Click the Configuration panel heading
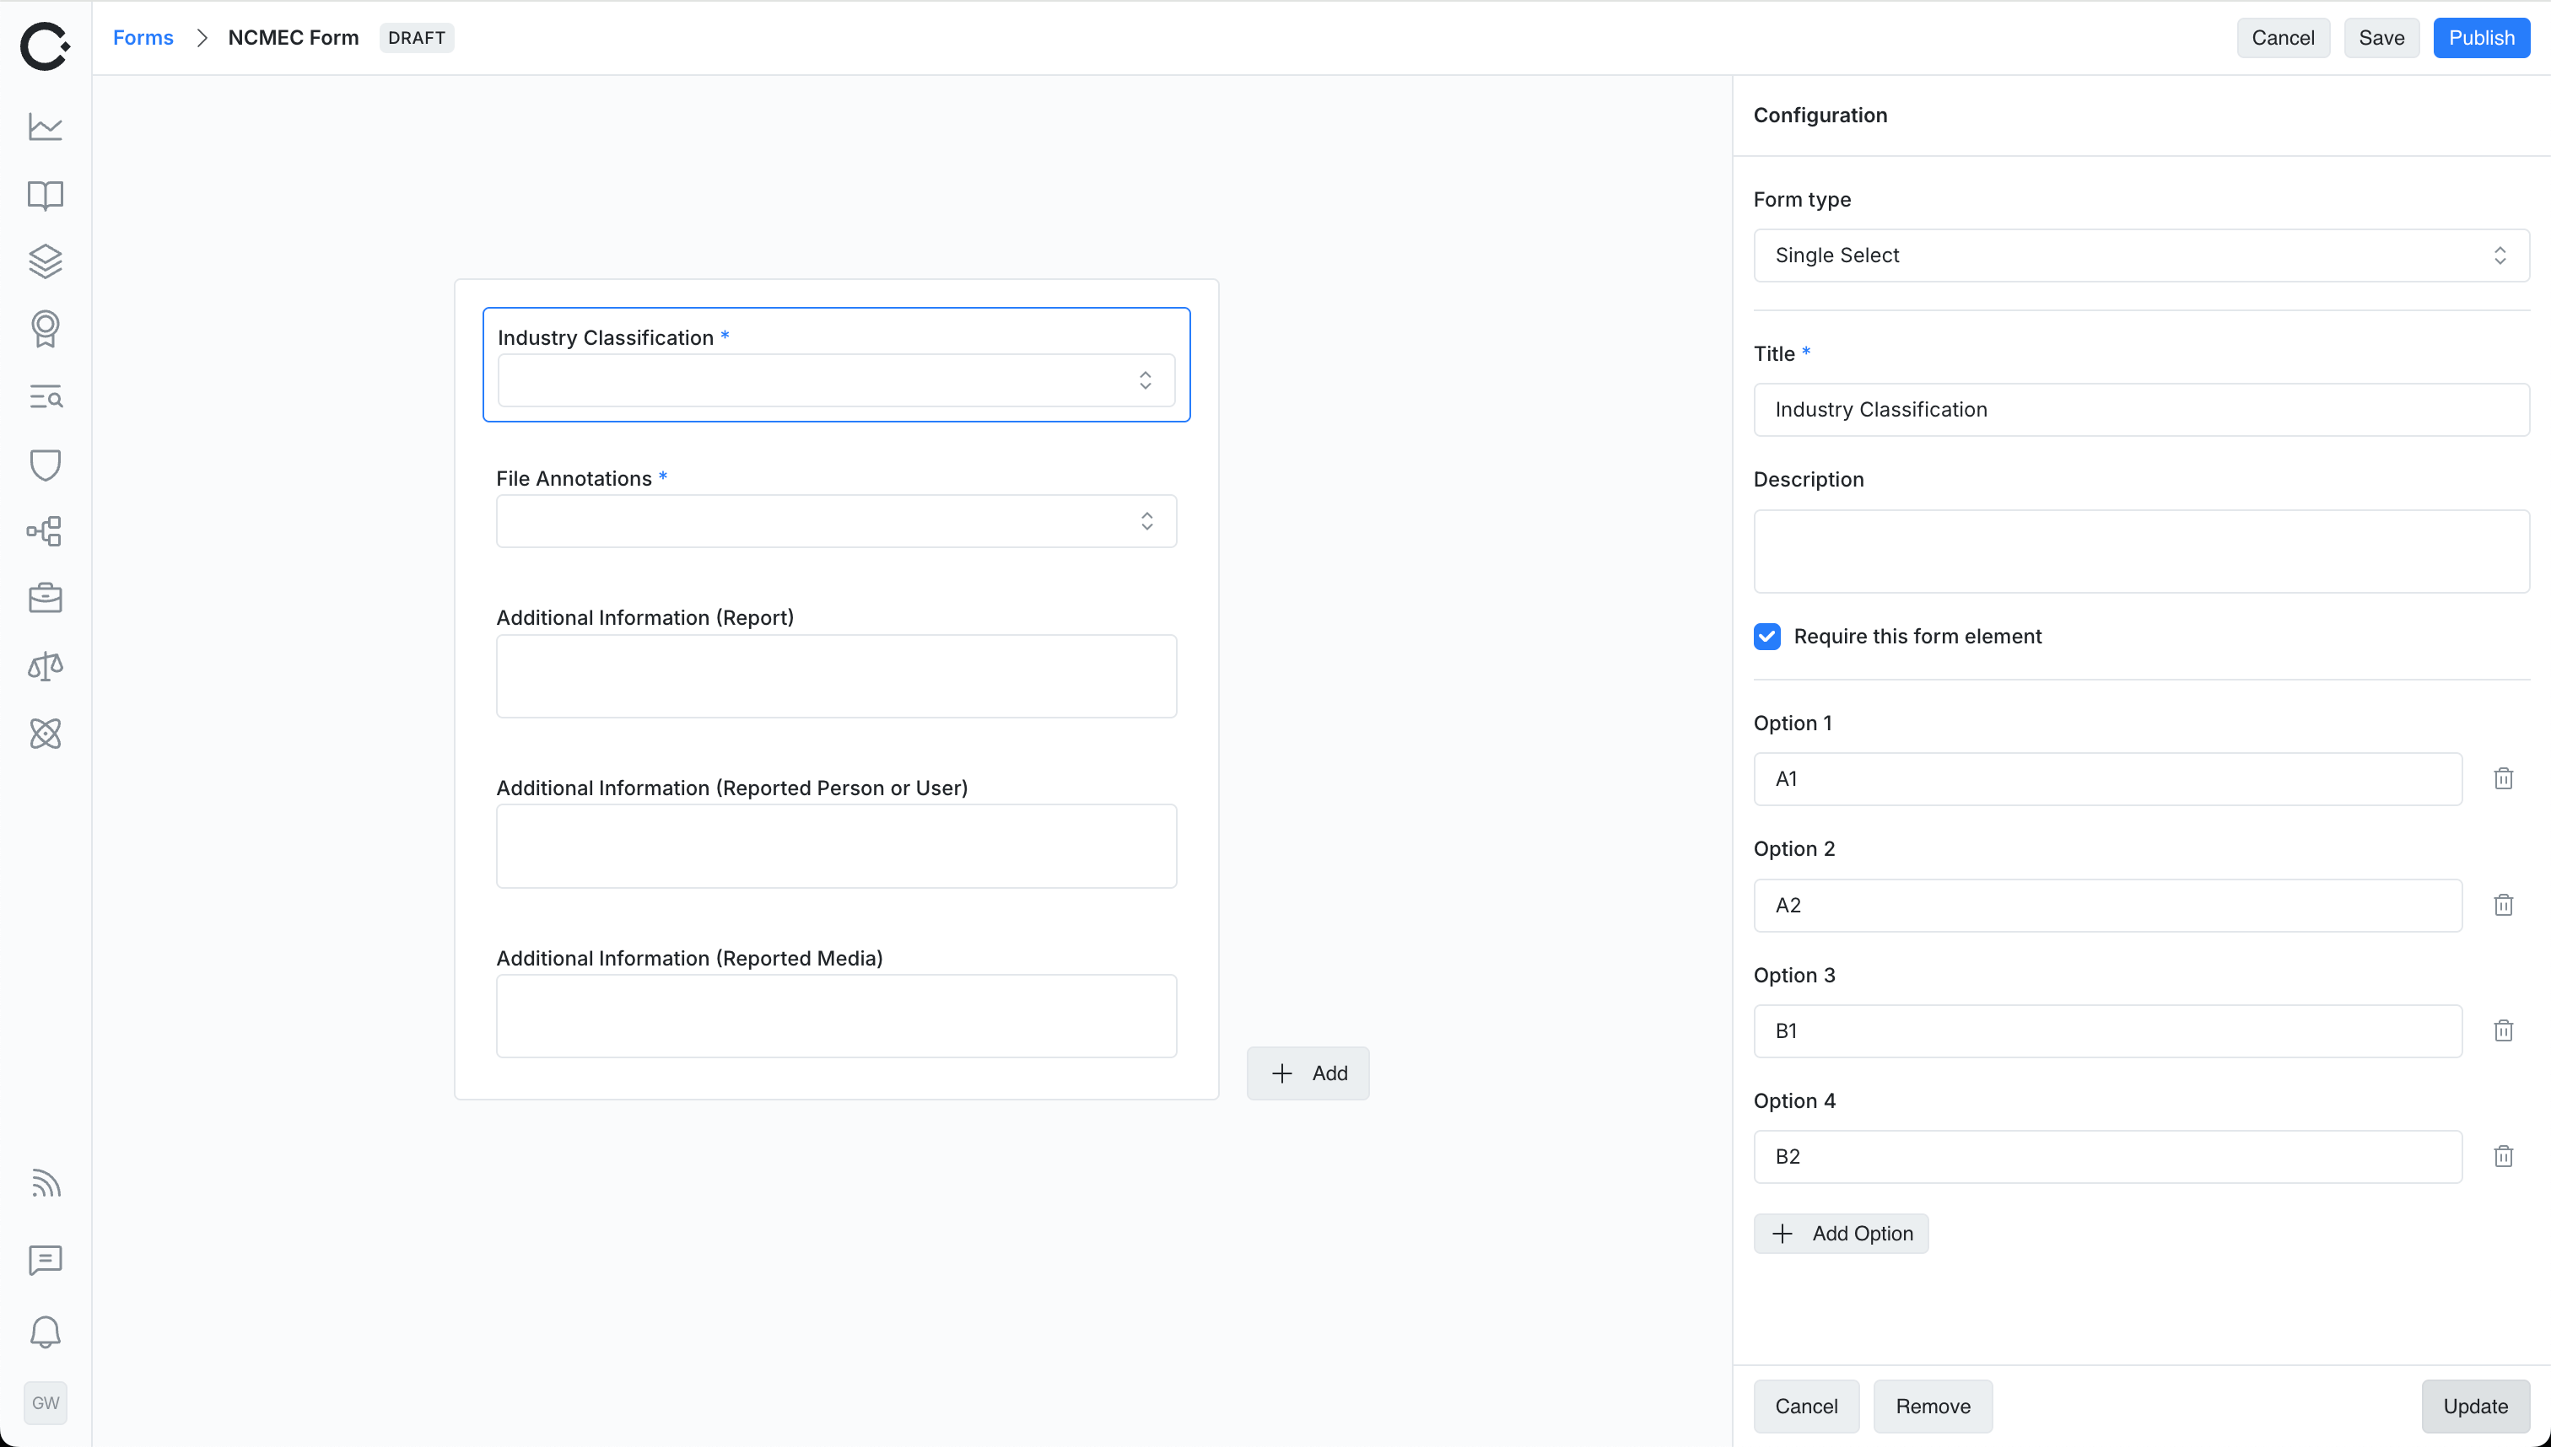The width and height of the screenshot is (2551, 1447). tap(1820, 116)
